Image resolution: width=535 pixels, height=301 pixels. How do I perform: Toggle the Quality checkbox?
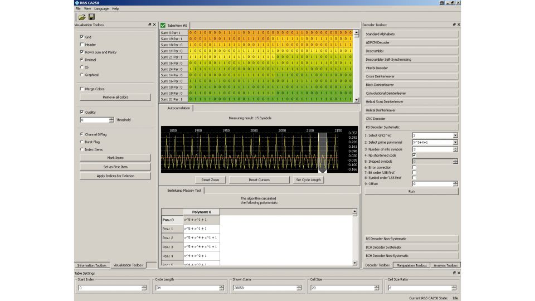[82, 112]
